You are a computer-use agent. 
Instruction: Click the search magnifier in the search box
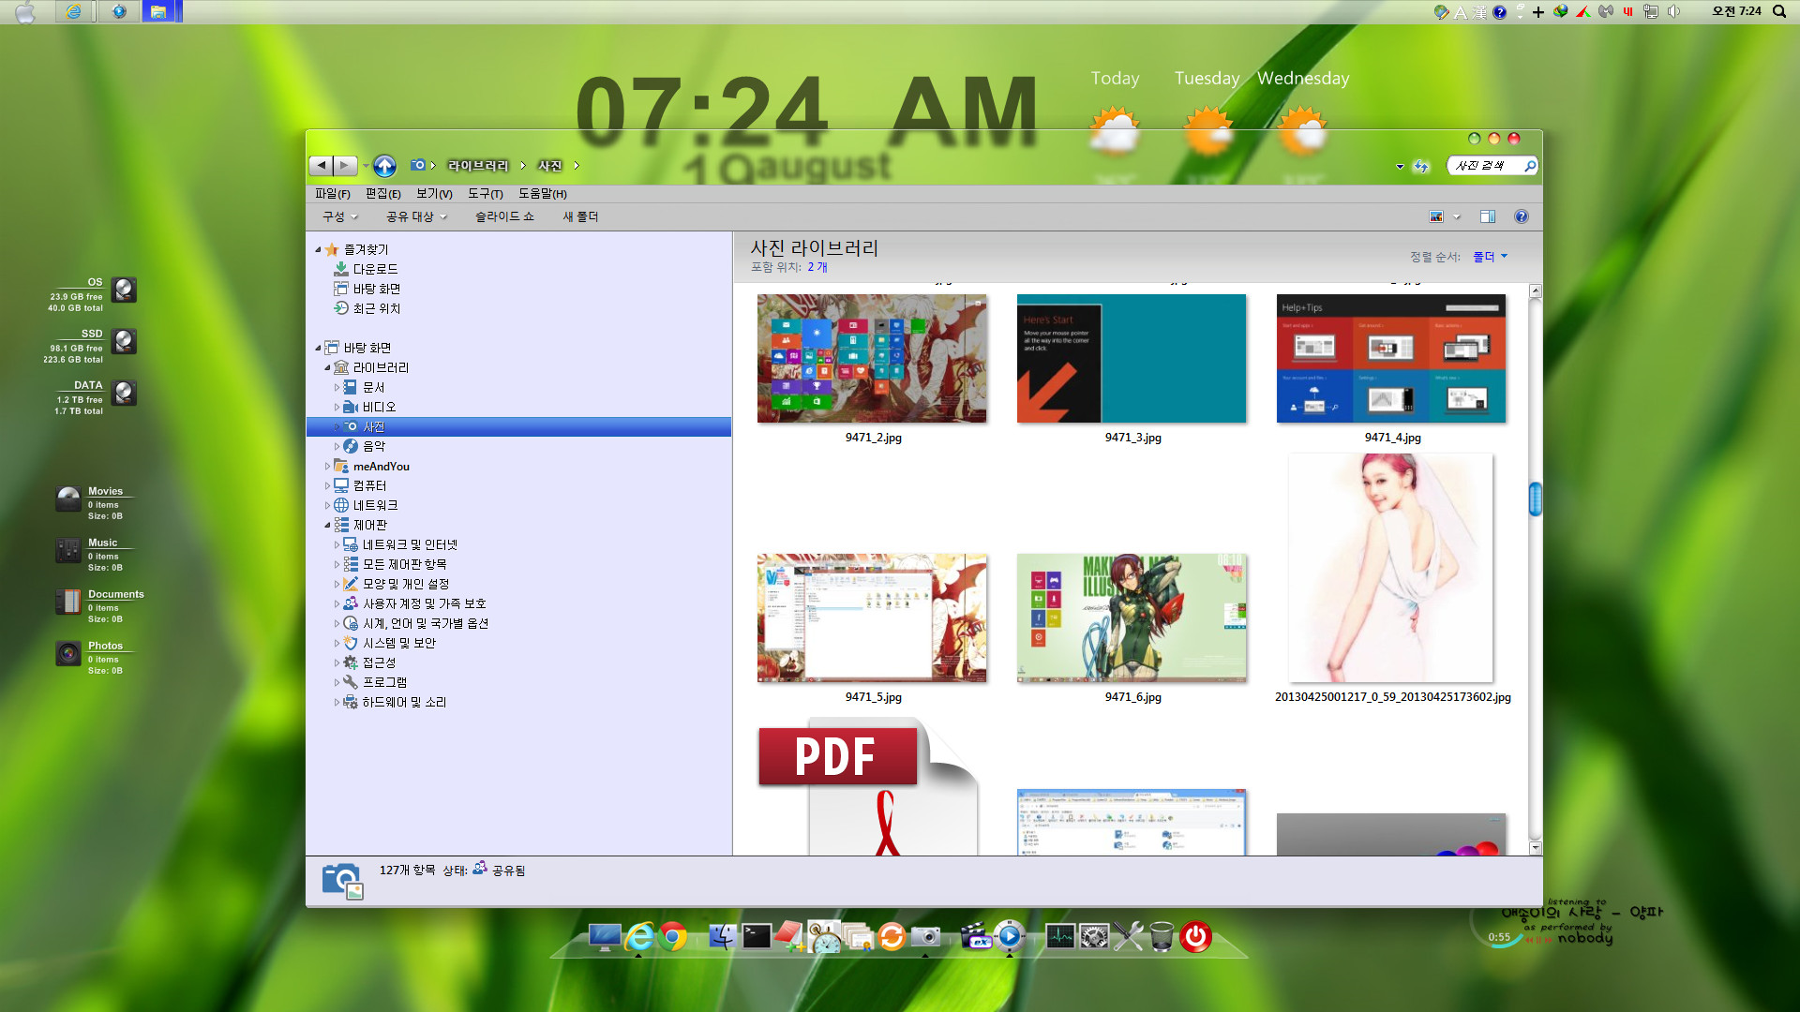1529,166
